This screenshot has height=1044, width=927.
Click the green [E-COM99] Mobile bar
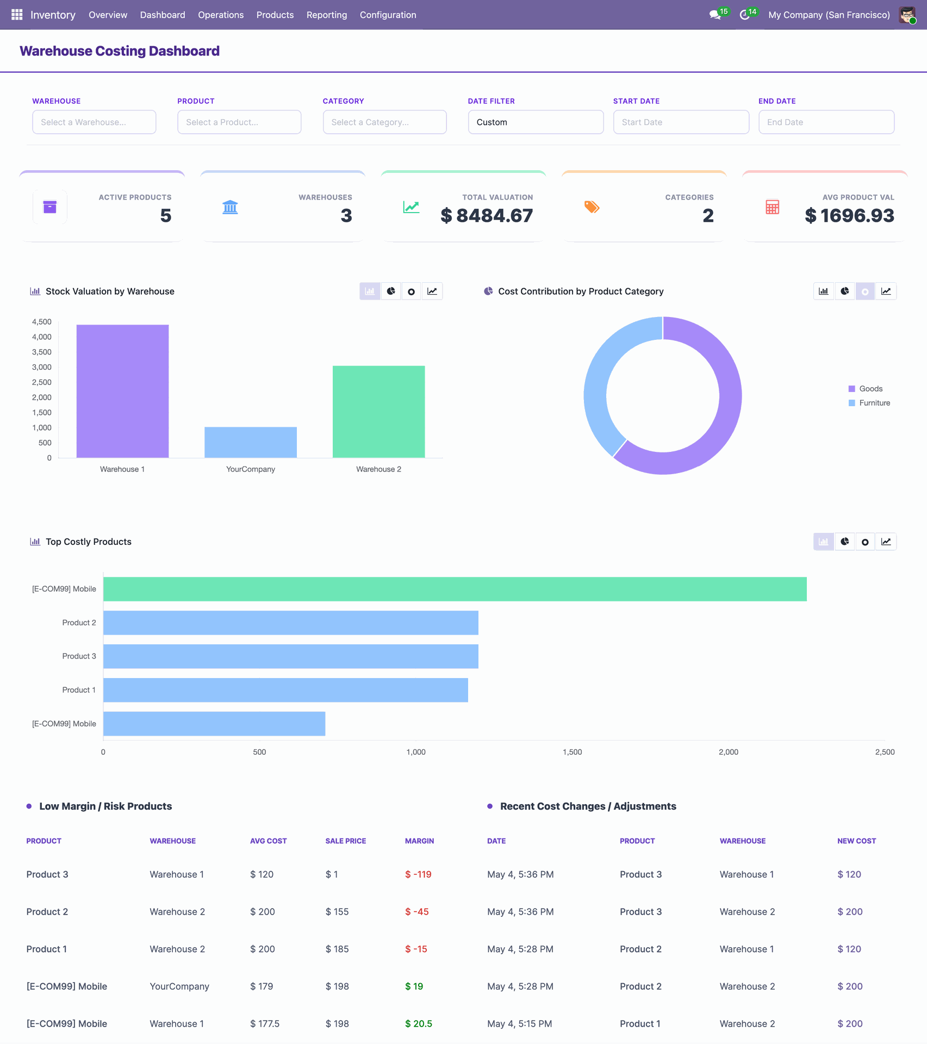pyautogui.click(x=455, y=589)
